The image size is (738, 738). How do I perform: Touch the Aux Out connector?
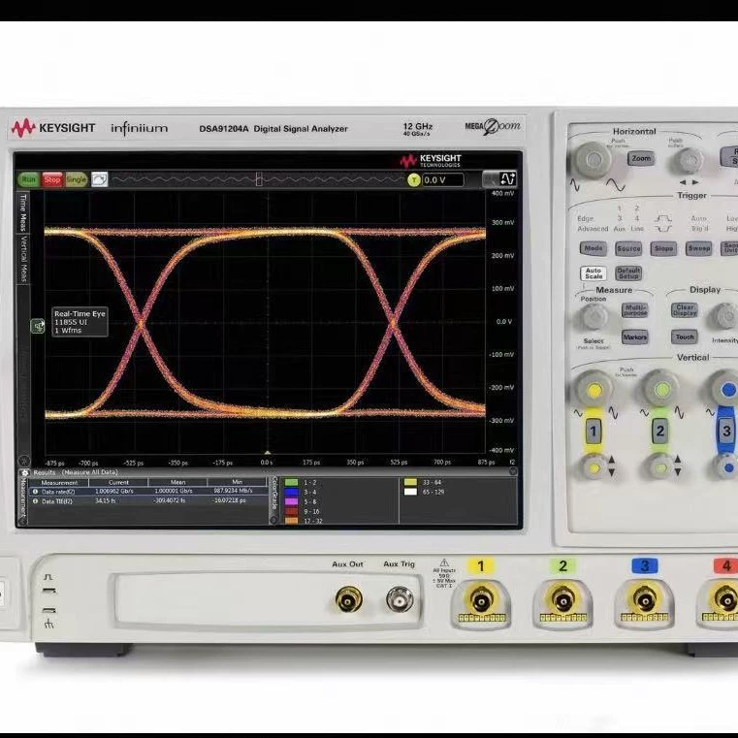click(349, 600)
